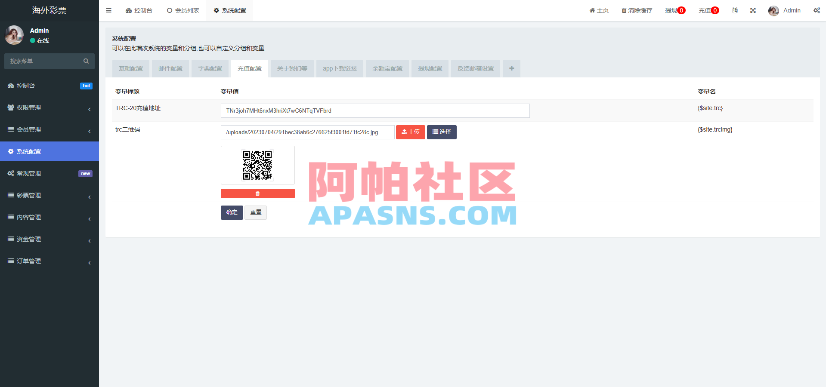Screen dimensions: 826x387
Task: Click the 重置 reset button
Action: 255,212
